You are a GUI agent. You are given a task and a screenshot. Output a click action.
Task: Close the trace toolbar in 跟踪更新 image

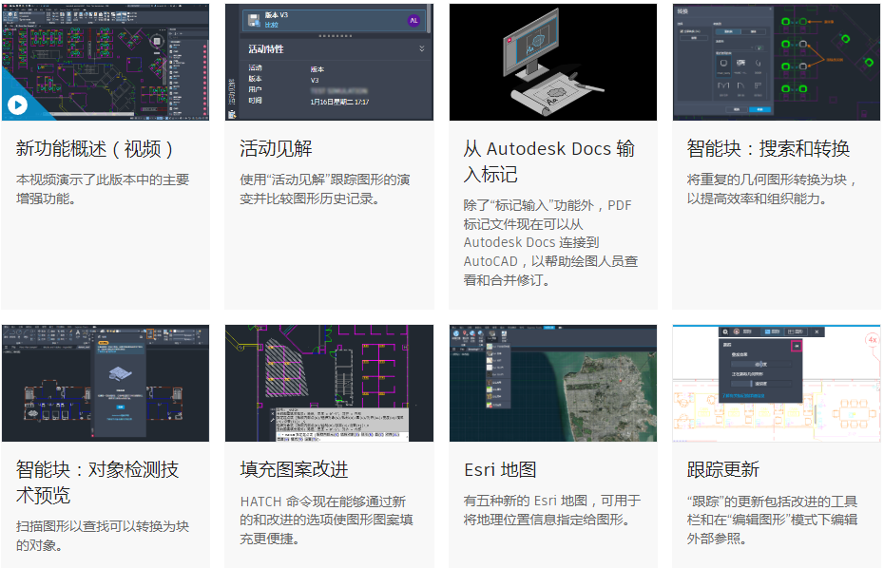coord(817,331)
